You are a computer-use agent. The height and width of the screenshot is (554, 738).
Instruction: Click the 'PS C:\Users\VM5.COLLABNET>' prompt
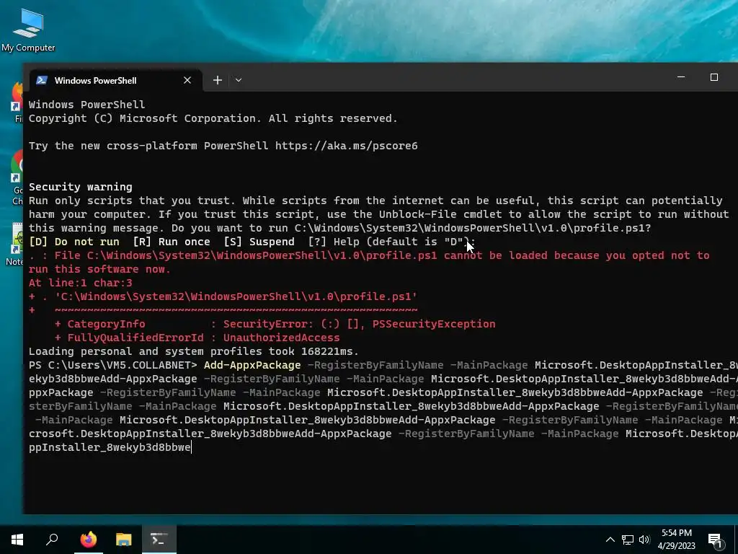pos(113,365)
